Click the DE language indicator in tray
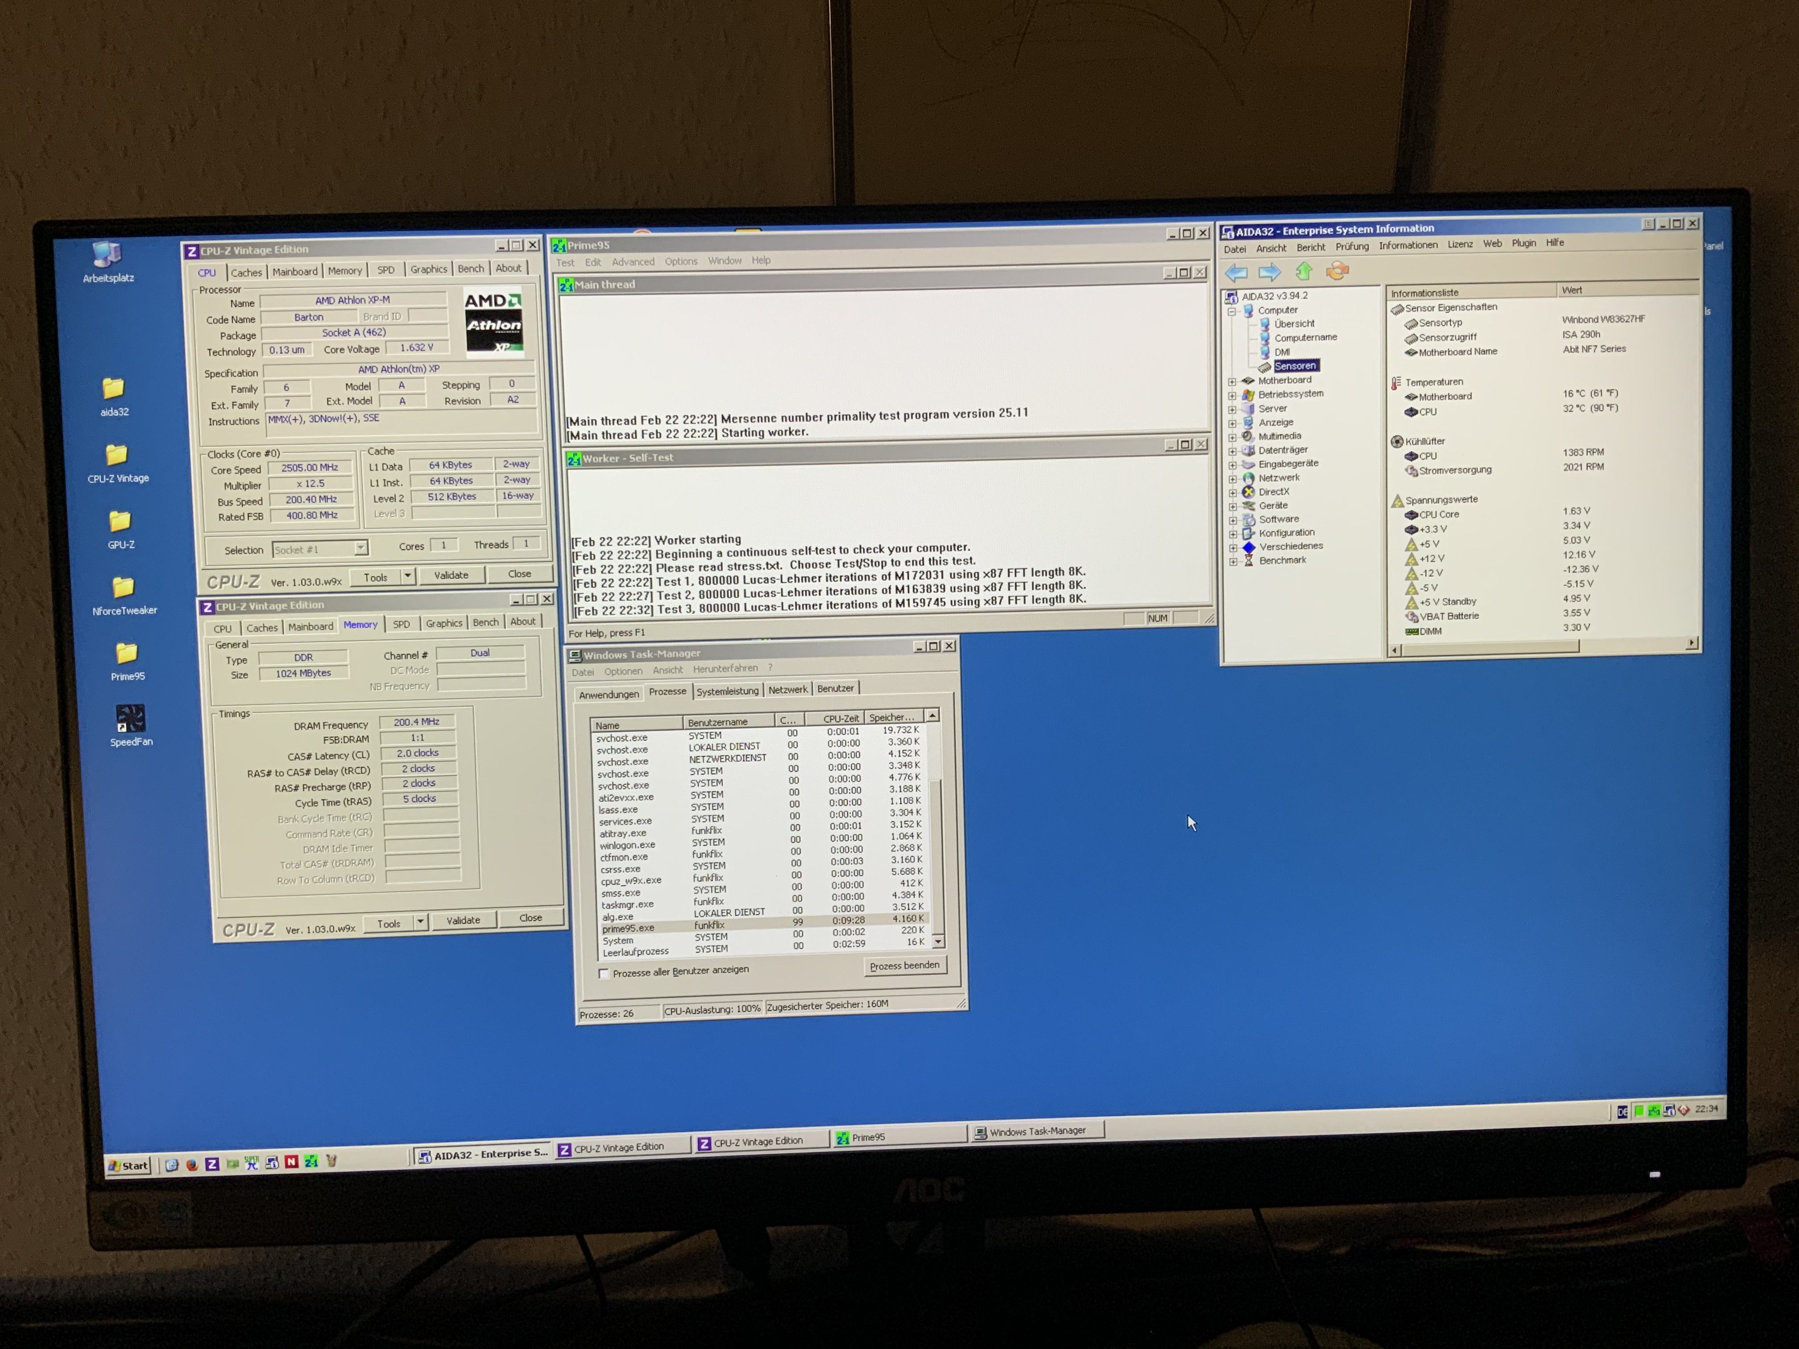Image resolution: width=1799 pixels, height=1349 pixels. click(x=1622, y=1112)
